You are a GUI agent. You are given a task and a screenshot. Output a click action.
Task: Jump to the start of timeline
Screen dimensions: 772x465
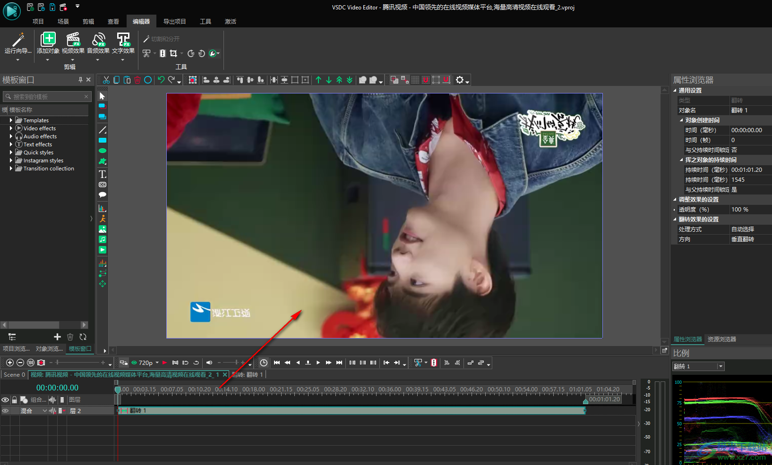pyautogui.click(x=277, y=363)
